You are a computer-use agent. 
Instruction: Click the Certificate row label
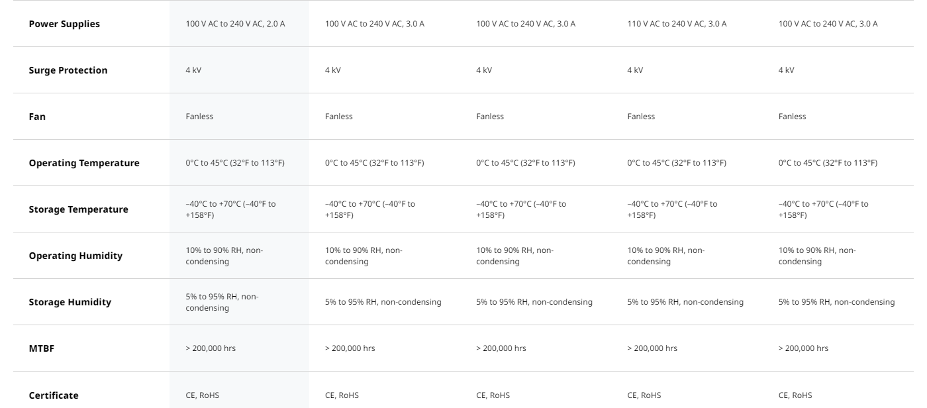tap(54, 395)
